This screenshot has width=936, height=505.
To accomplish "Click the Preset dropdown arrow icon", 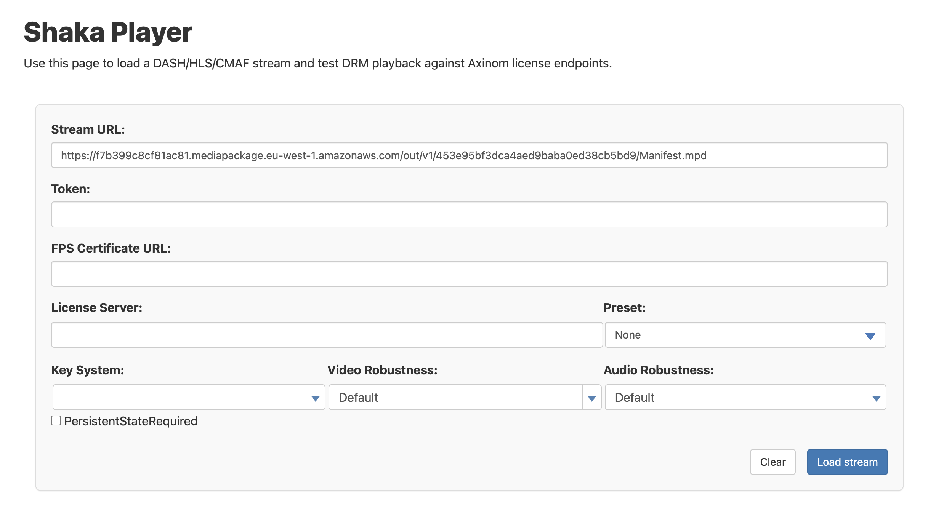I will (x=870, y=336).
